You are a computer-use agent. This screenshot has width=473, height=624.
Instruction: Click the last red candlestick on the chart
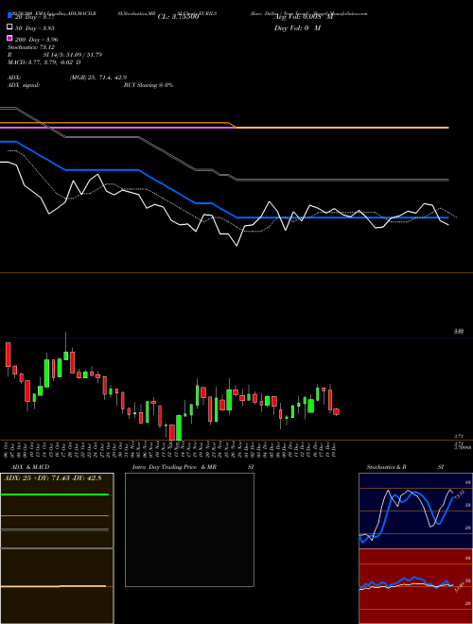click(x=337, y=411)
